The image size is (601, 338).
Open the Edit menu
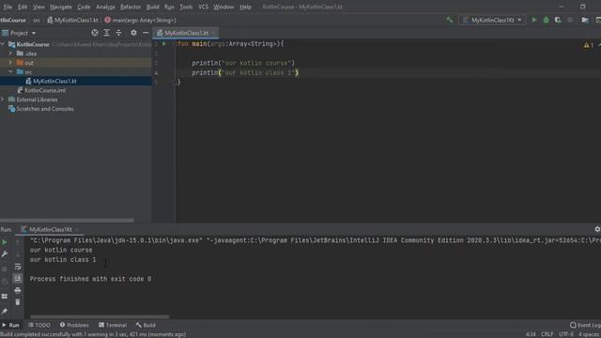click(23, 7)
